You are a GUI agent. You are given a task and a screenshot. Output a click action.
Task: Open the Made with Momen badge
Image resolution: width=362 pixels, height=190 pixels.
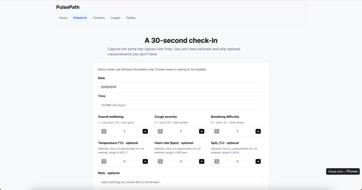coord(343,171)
